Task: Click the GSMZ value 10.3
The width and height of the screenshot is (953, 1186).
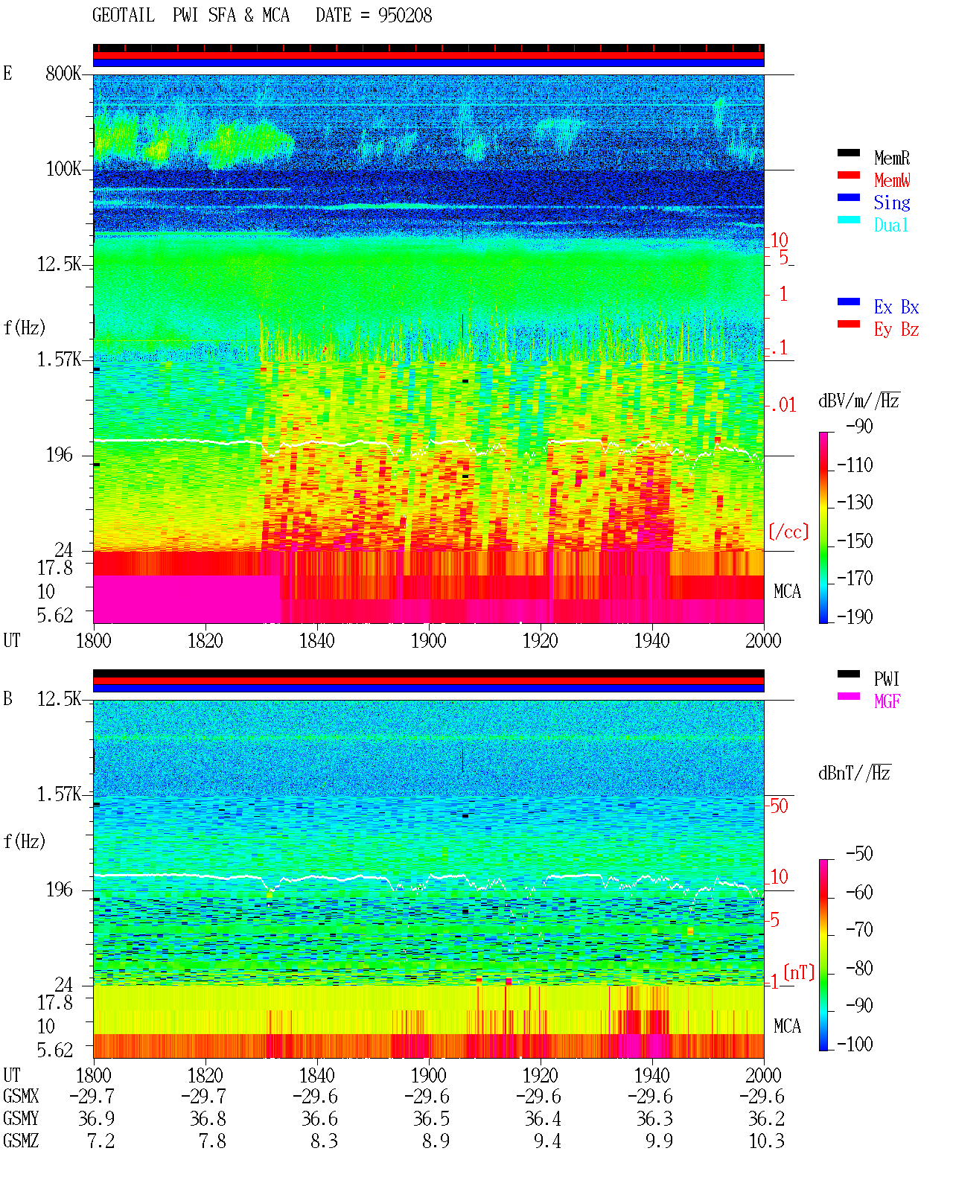Action: (x=767, y=1141)
